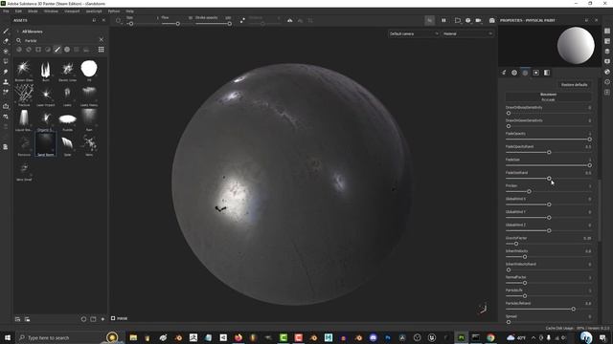The height and width of the screenshot is (344, 613).
Task: Toggle the symmetry icon in top toolbar
Action: pos(289,20)
